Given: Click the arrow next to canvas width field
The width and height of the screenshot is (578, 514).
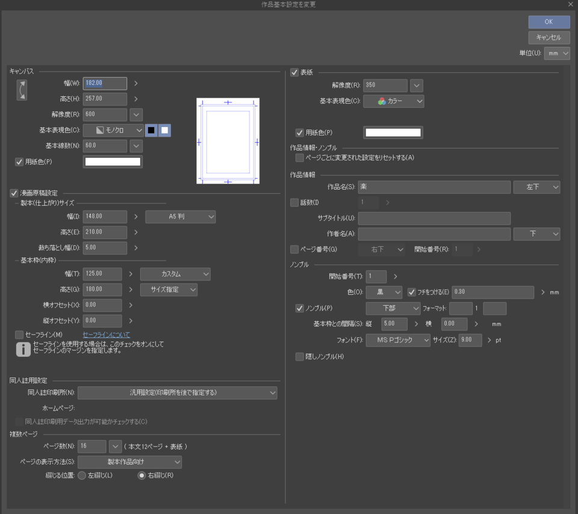Looking at the screenshot, I should point(136,84).
